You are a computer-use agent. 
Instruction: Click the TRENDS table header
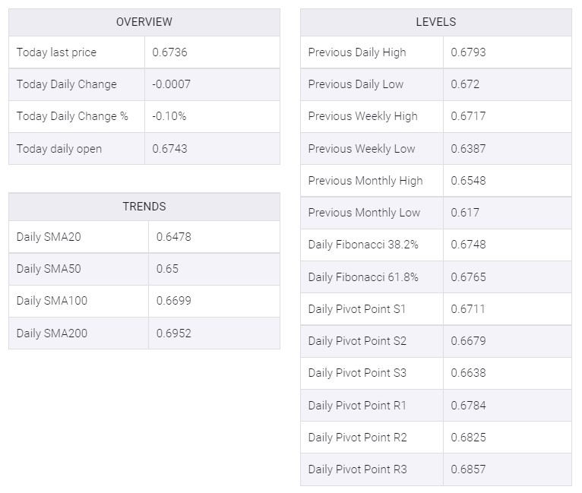click(144, 207)
